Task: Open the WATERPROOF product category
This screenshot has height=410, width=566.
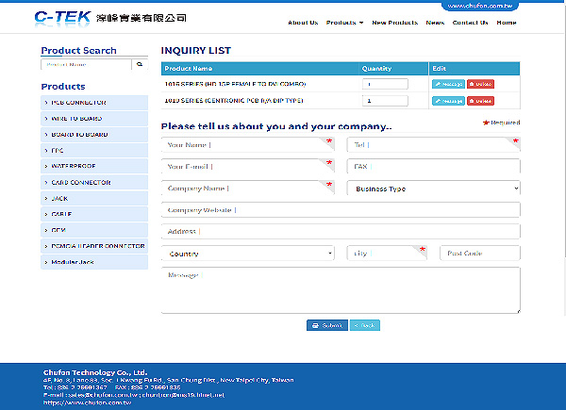Action: point(94,166)
